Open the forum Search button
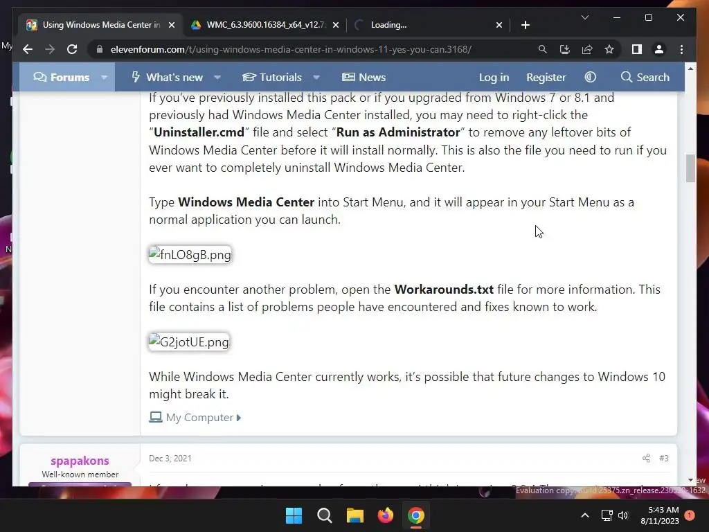The width and height of the screenshot is (709, 532). [645, 78]
